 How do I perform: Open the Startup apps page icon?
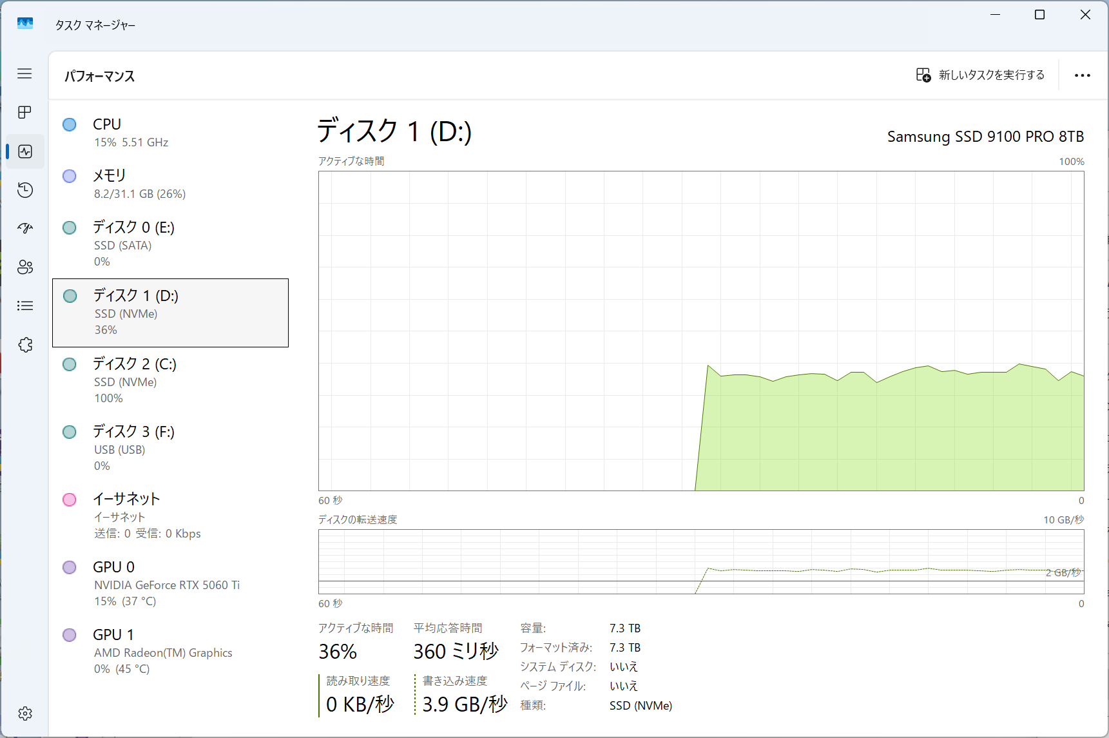(x=25, y=228)
